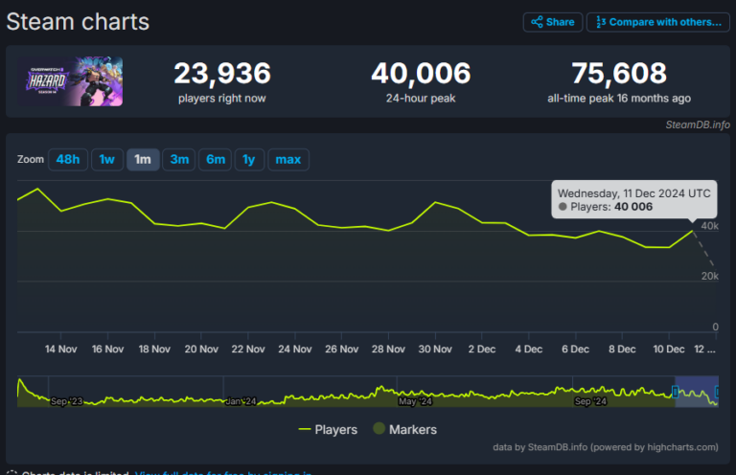Open the view full data link
Screen dimensions: 736x475
pyautogui.click(x=220, y=472)
